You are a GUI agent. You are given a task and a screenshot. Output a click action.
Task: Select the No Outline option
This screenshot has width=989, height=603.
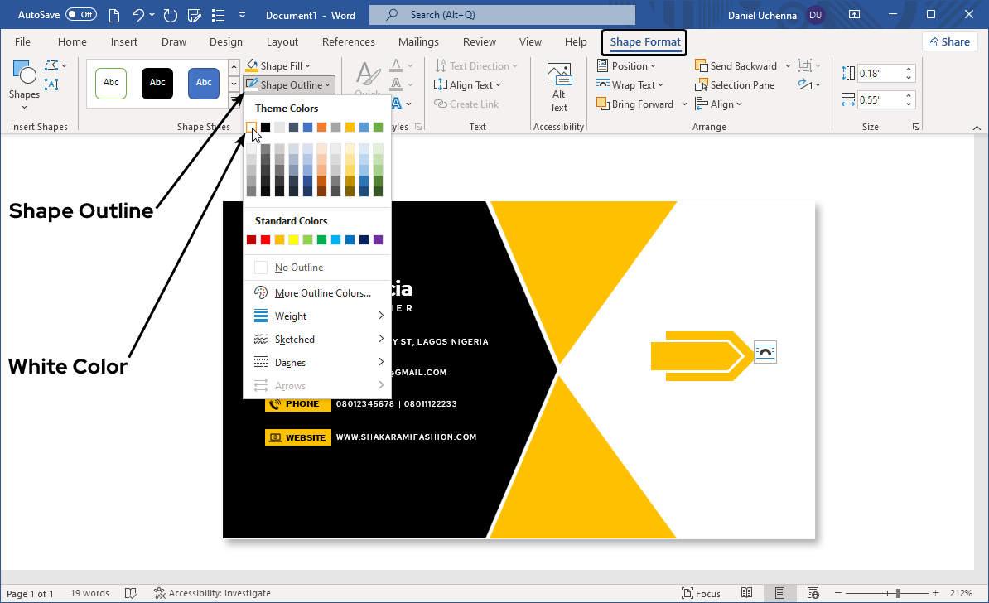tap(298, 268)
